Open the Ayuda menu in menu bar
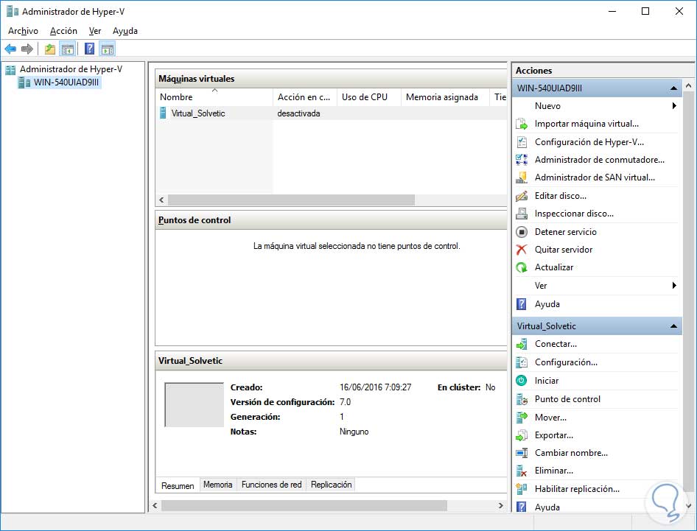 tap(125, 31)
